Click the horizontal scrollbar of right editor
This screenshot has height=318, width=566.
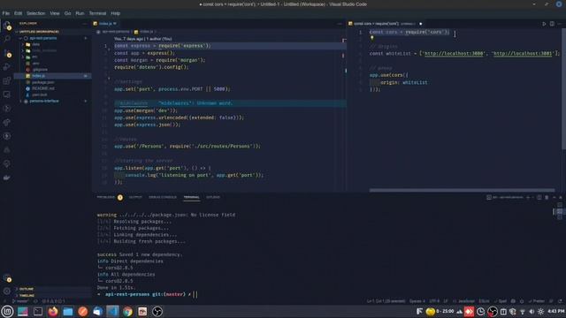coord(462,191)
